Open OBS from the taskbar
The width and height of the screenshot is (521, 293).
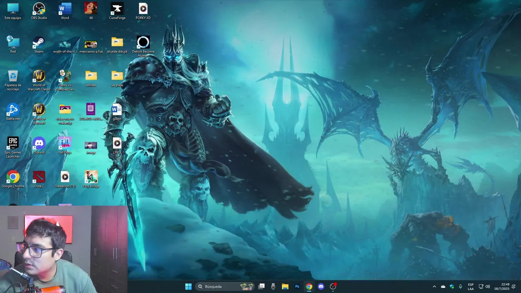coord(333,286)
